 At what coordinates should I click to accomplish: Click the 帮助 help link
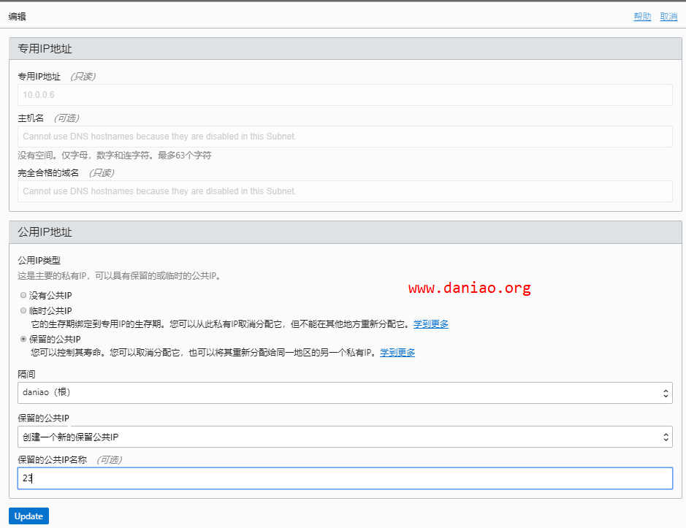(x=642, y=17)
